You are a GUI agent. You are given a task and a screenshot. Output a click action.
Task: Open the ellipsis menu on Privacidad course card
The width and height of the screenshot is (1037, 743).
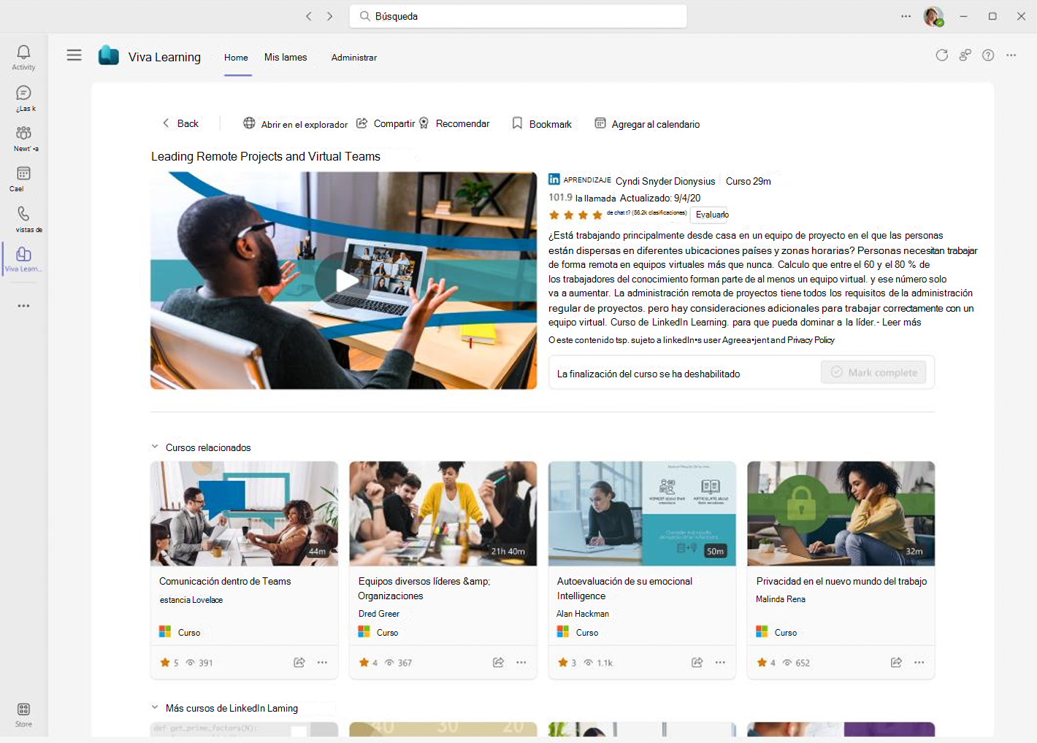pyautogui.click(x=918, y=662)
